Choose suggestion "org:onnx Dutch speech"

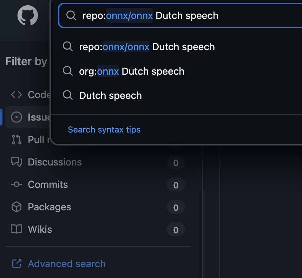(x=132, y=71)
